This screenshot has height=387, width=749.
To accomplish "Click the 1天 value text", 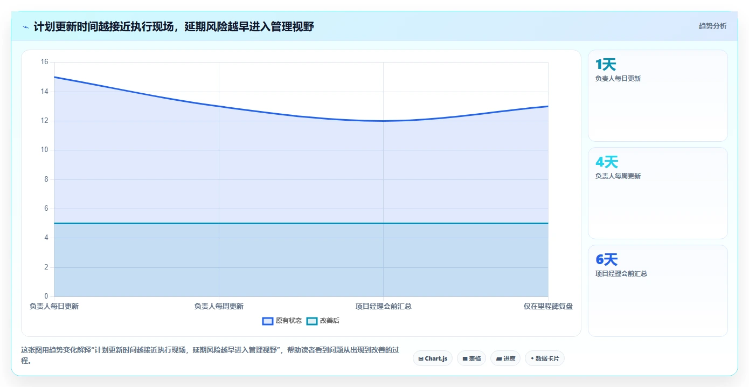I will tap(606, 65).
